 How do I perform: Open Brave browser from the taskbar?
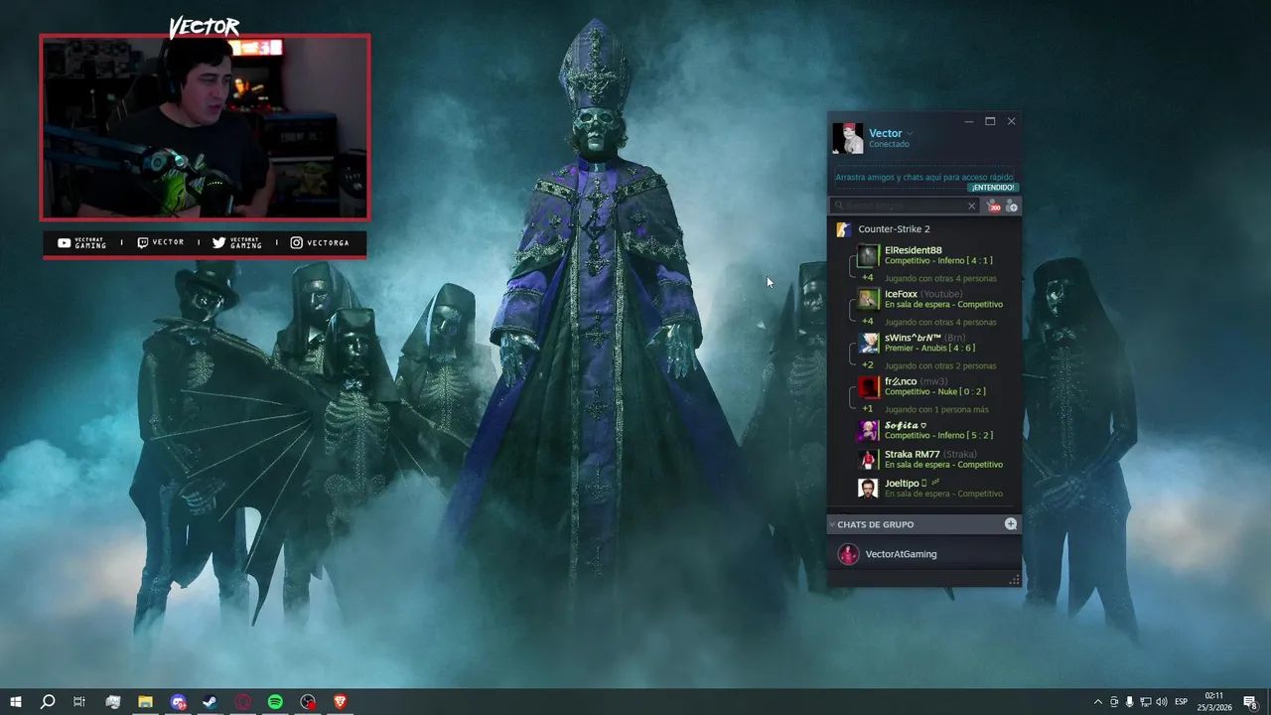[341, 702]
